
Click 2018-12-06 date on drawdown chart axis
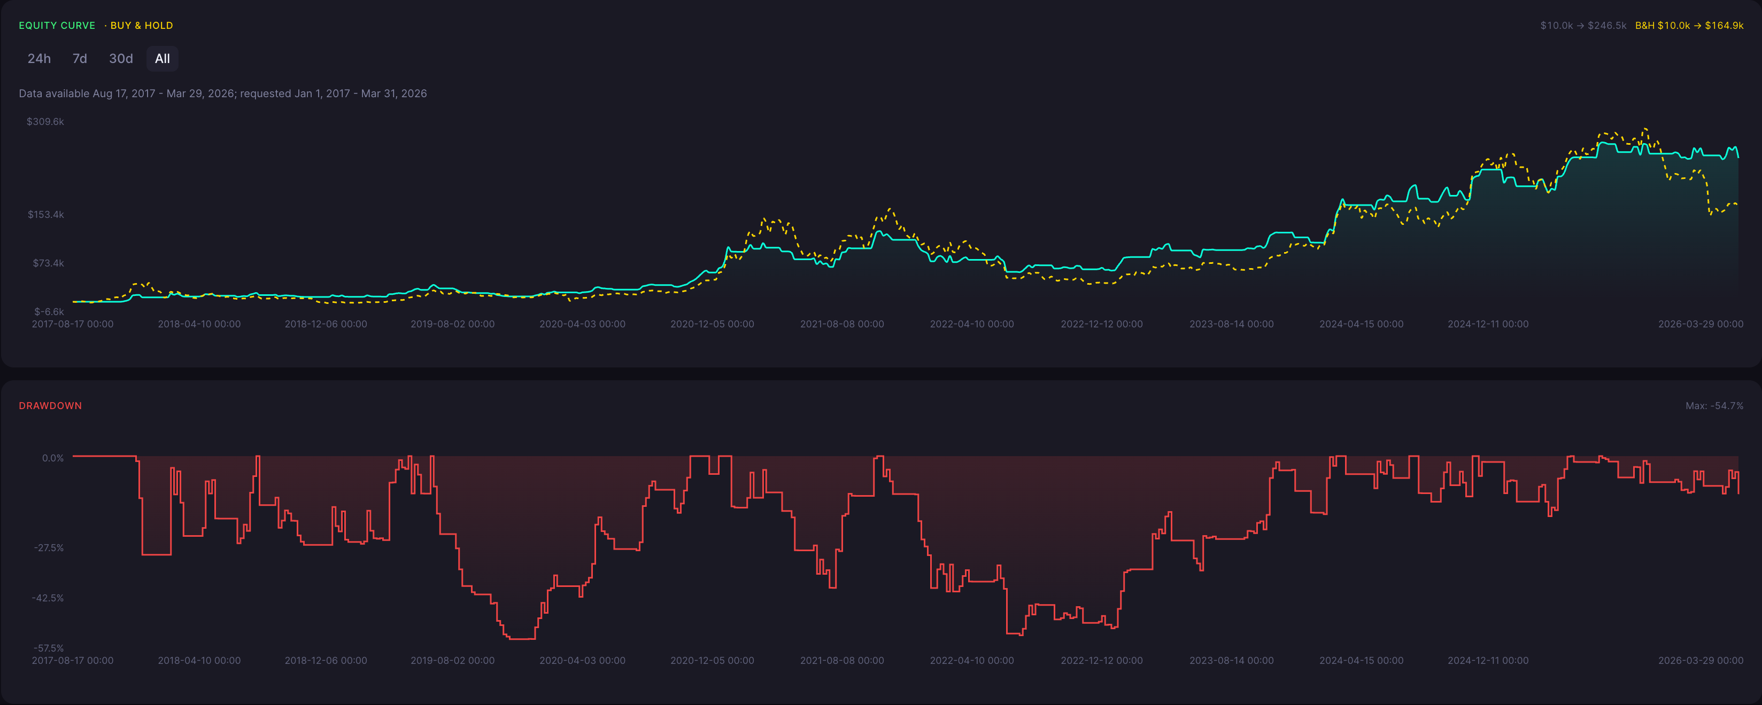326,661
